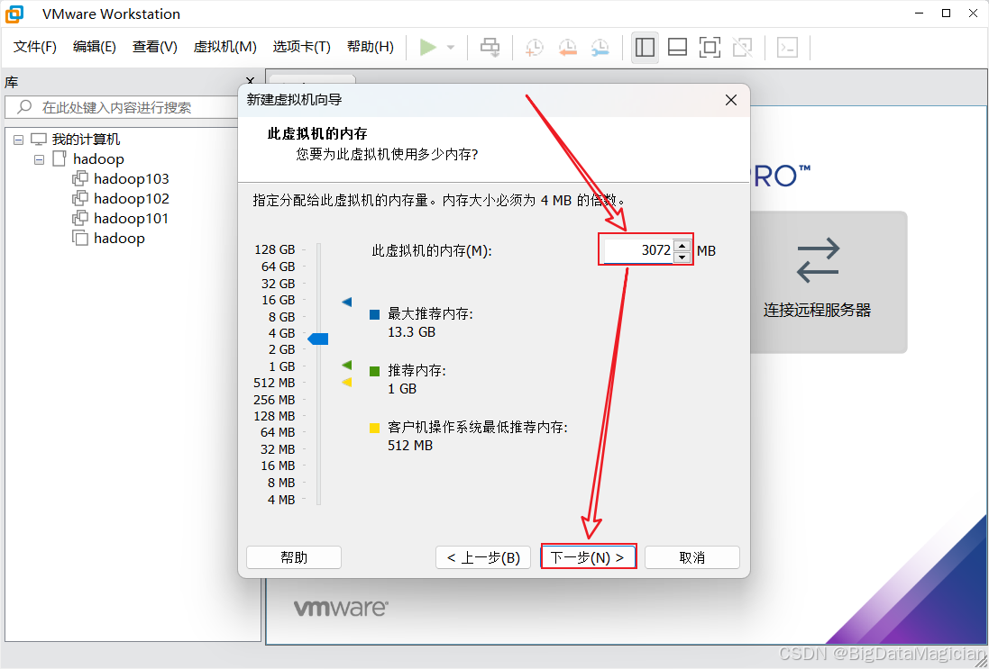Screen dimensions: 989x669
Task: Open the 选项卡(T) menu
Action: tap(301, 47)
